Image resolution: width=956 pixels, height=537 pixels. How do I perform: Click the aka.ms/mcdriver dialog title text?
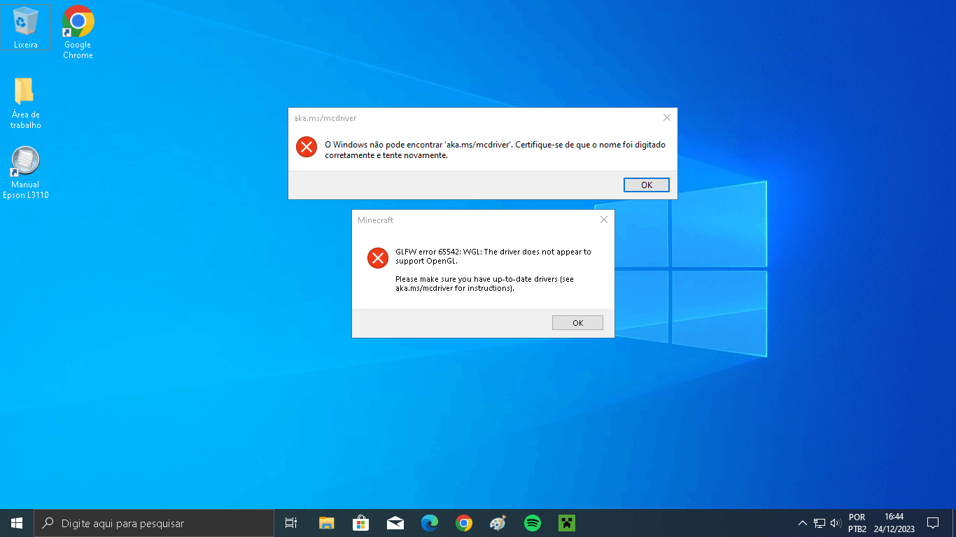coord(325,118)
